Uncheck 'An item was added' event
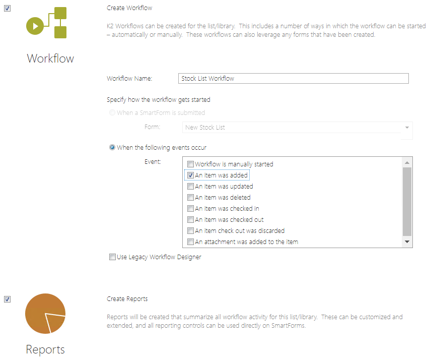 pos(190,175)
